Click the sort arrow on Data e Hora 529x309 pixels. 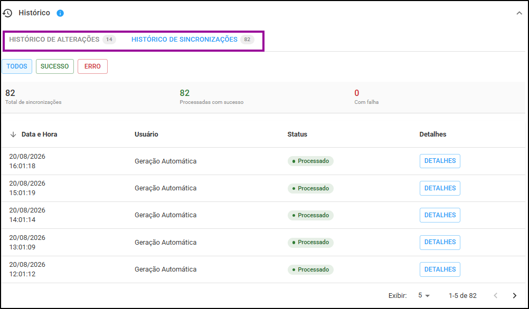[x=13, y=134]
